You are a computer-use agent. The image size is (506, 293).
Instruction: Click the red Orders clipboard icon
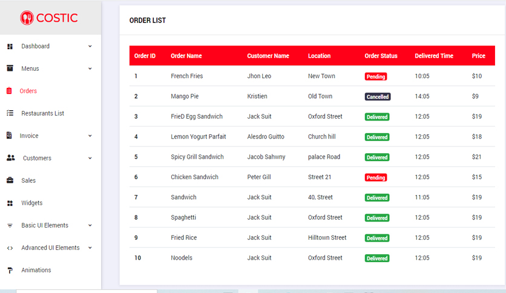pos(9,91)
